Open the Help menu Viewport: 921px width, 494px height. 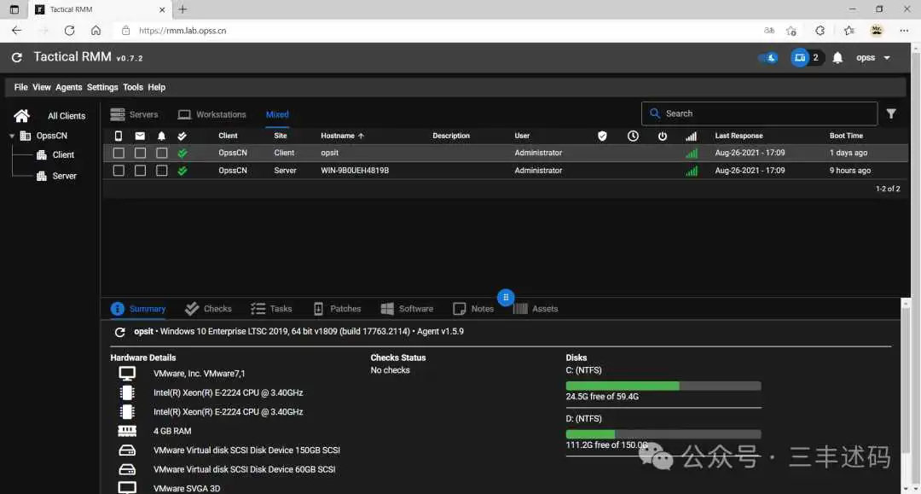[156, 87]
